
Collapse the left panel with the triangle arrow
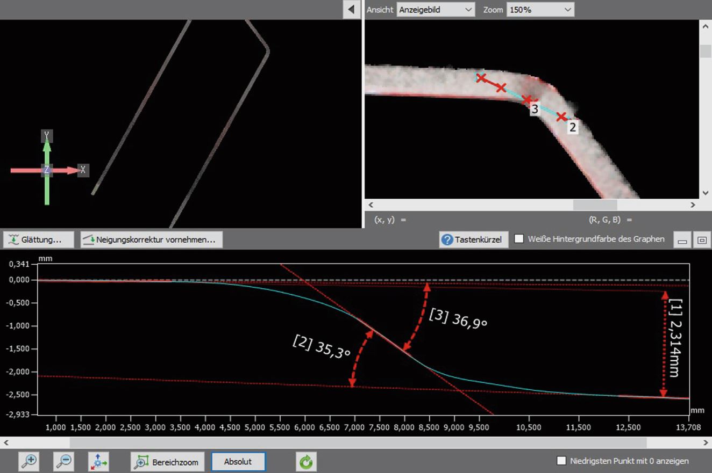pos(352,9)
